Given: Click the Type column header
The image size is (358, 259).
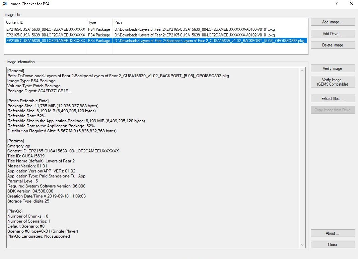Looking at the screenshot, I should (x=99, y=22).
